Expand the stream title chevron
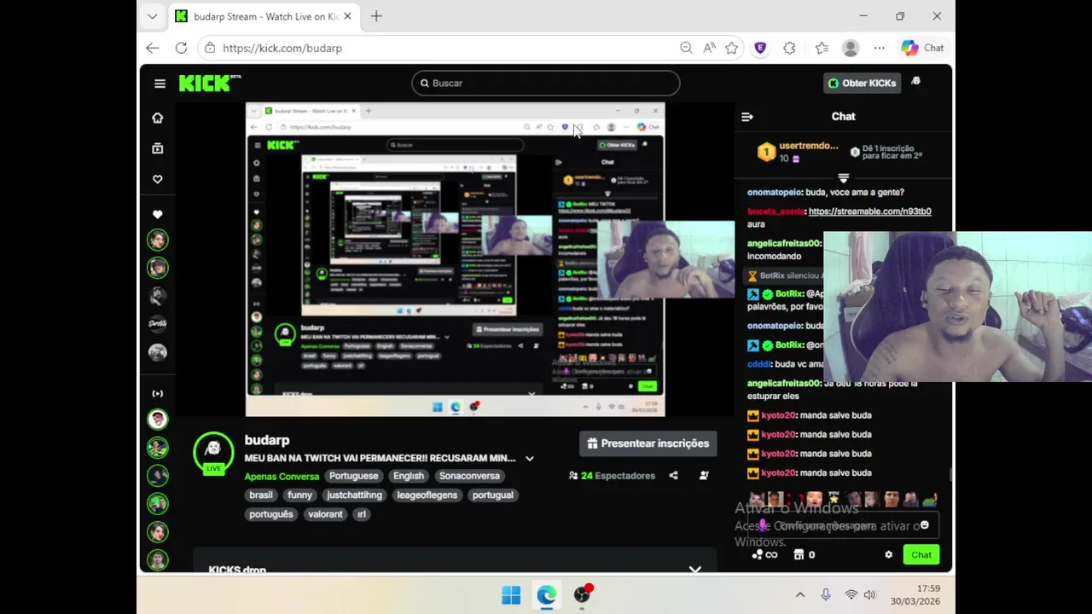Viewport: 1092px width, 614px height. pos(530,459)
